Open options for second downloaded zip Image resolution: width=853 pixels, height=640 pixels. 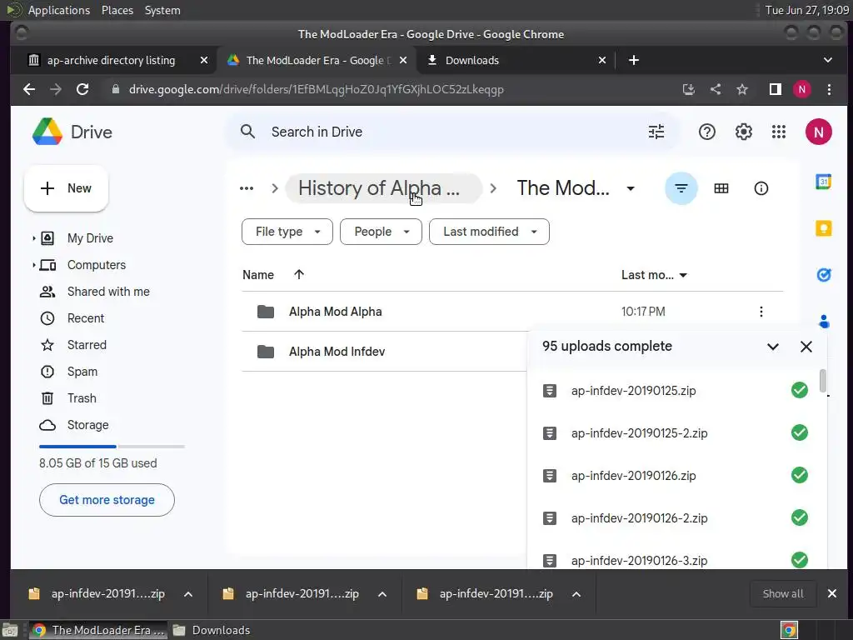(382, 594)
